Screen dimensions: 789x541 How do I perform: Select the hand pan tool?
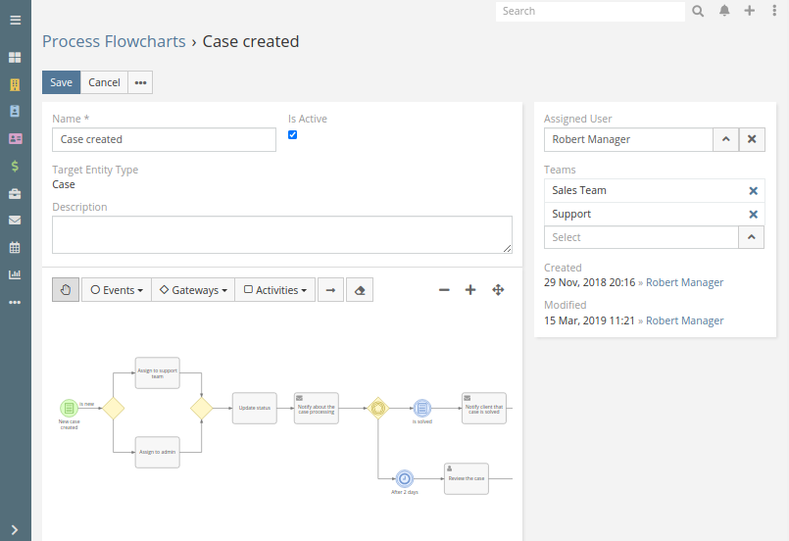pos(66,290)
